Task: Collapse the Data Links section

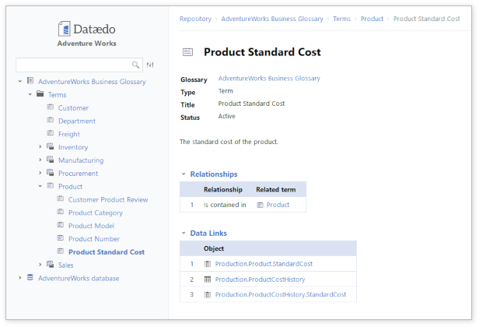Action: pyautogui.click(x=184, y=233)
